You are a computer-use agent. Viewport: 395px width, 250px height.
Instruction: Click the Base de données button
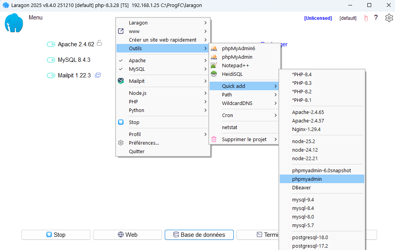point(199,235)
